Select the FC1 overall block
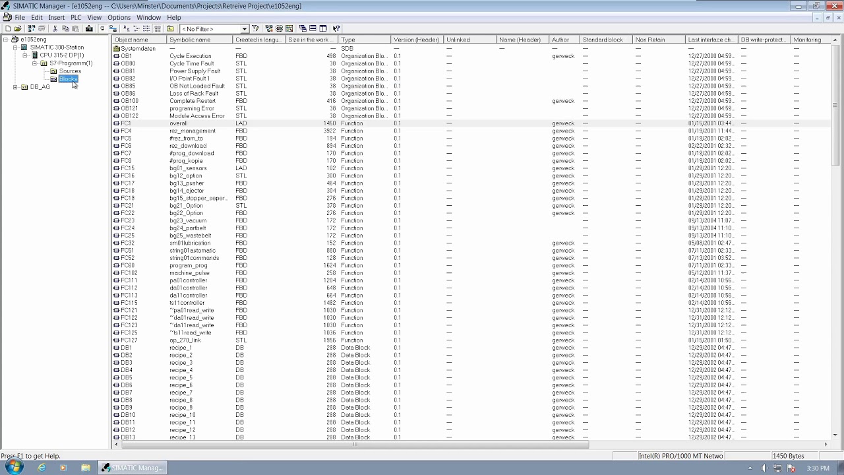This screenshot has height=475, width=844. [x=471, y=123]
